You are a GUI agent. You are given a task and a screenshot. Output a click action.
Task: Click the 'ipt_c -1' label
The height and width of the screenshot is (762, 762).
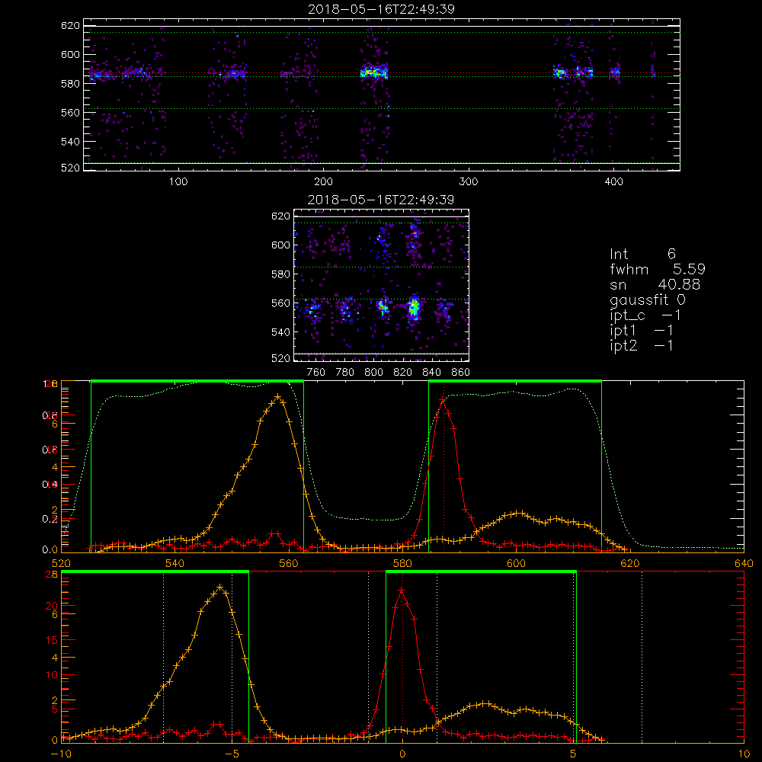click(x=645, y=315)
